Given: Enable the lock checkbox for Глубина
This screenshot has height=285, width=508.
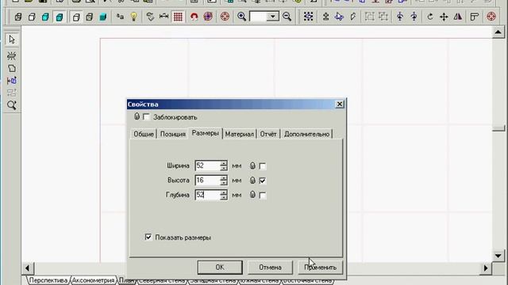Looking at the screenshot, I should 263,196.
